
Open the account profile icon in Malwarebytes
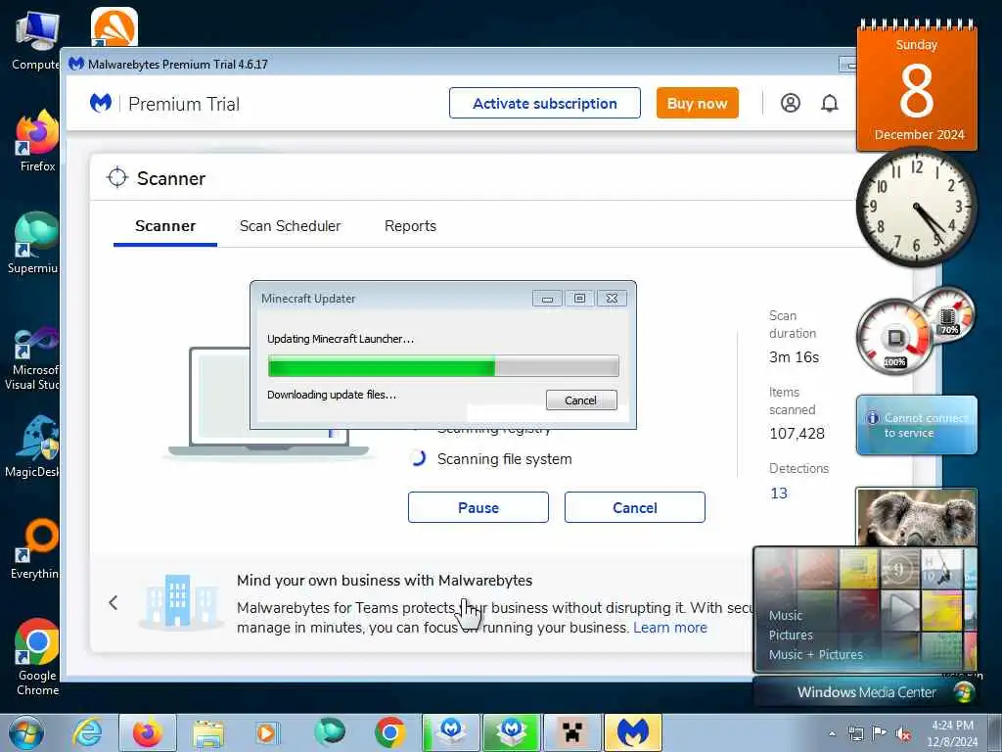tap(791, 103)
